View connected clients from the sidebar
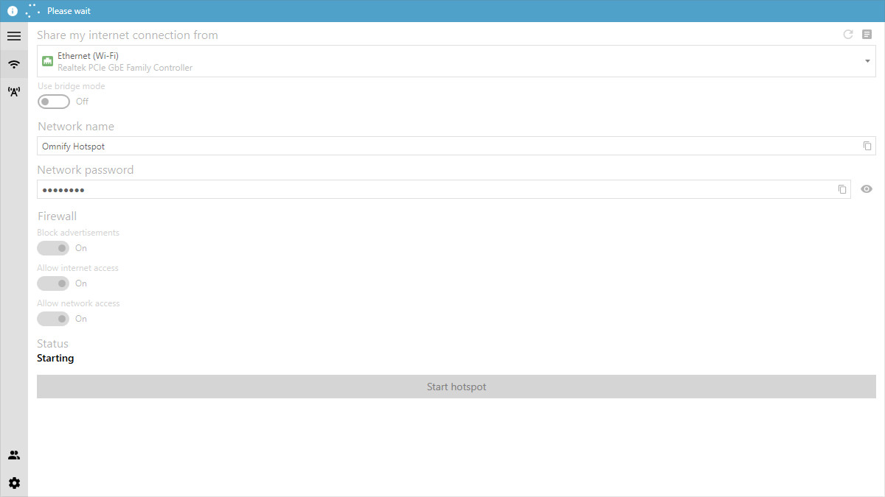The height and width of the screenshot is (497, 885). (14, 454)
